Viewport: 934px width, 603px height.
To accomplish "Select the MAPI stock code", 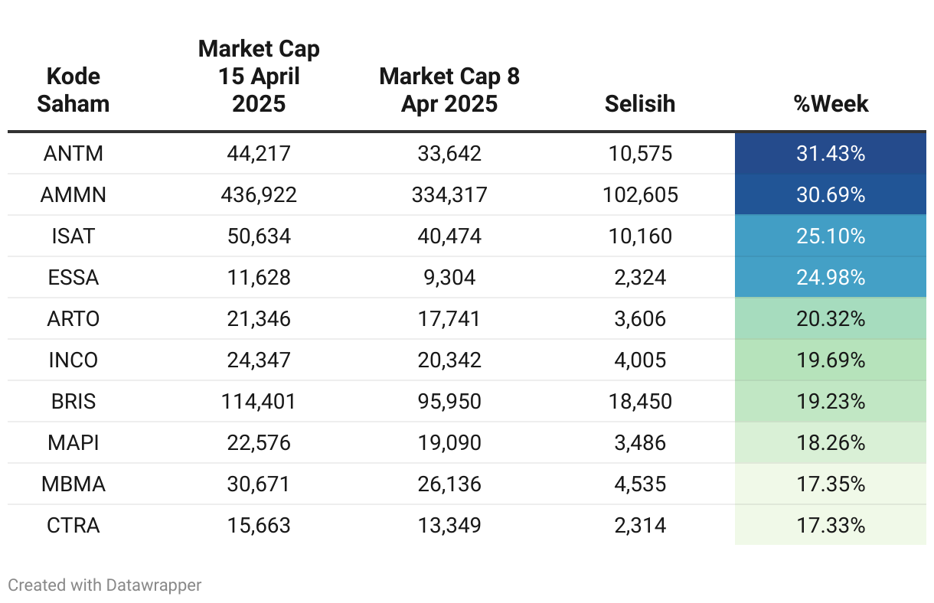I will point(73,443).
